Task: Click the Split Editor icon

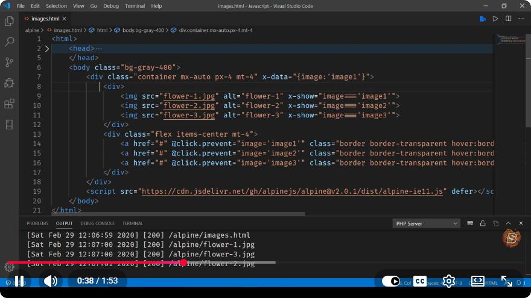Action: pos(508,19)
